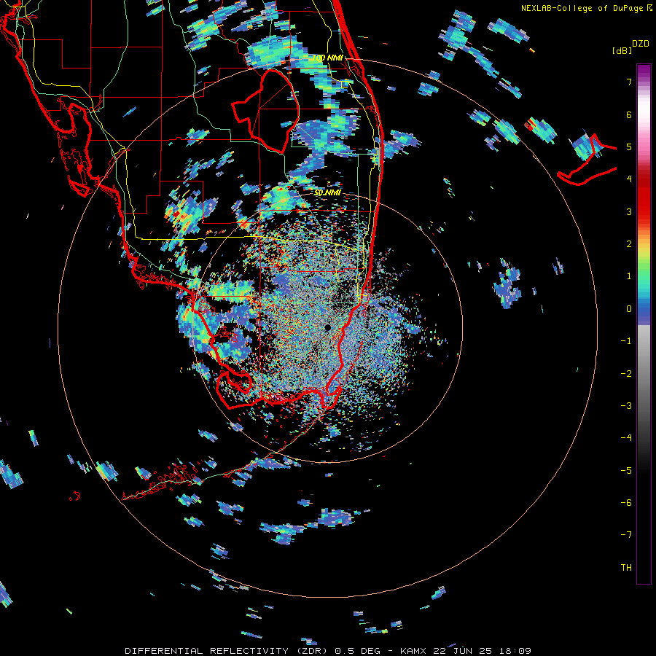Viewport: 656px width, 656px height.
Task: Click the KAMX station identifier
Action: (x=413, y=651)
